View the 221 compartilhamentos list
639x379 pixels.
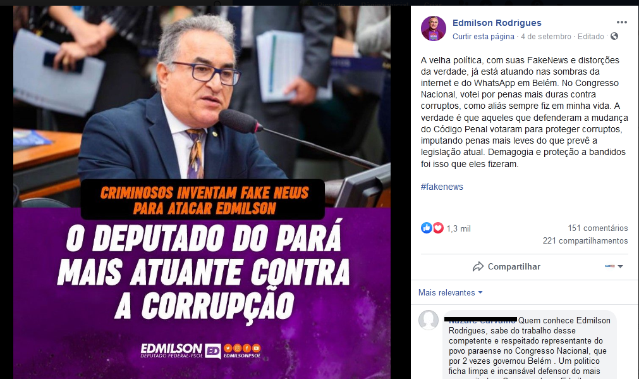[585, 240]
